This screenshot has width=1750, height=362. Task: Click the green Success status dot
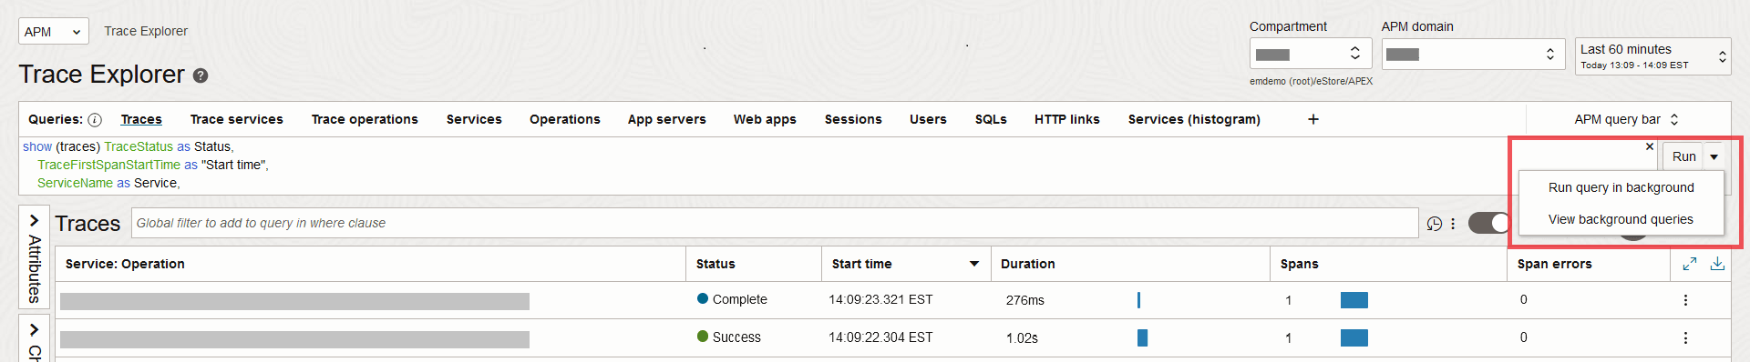pyautogui.click(x=703, y=336)
